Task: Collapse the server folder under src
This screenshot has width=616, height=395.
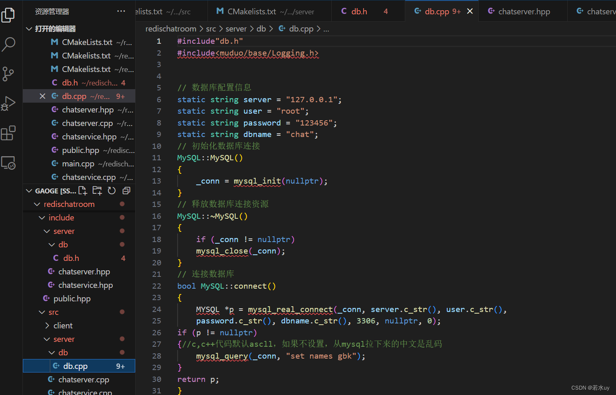Action: tap(47, 339)
